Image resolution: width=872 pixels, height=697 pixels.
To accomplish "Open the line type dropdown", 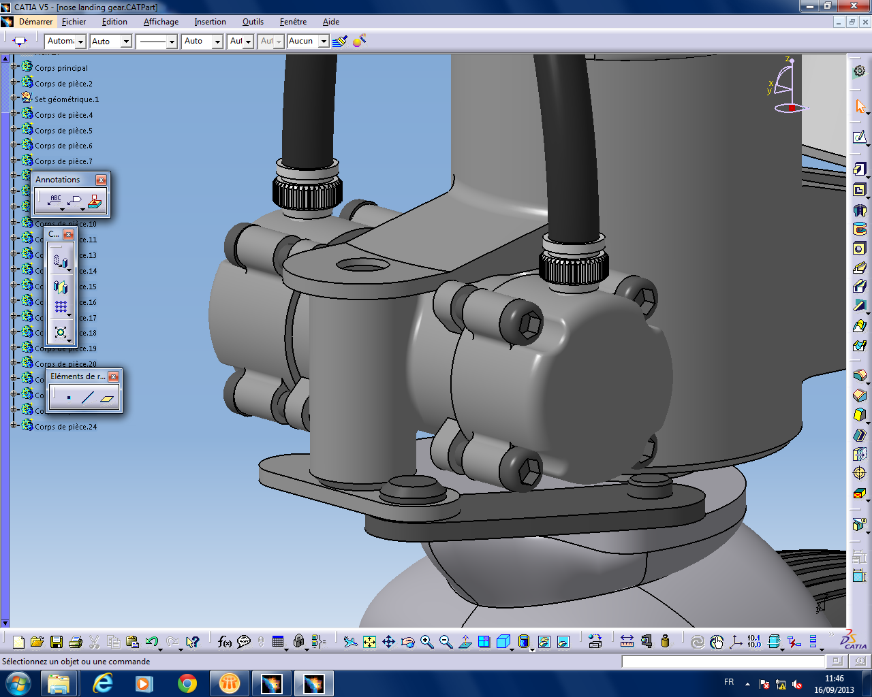I will (171, 42).
